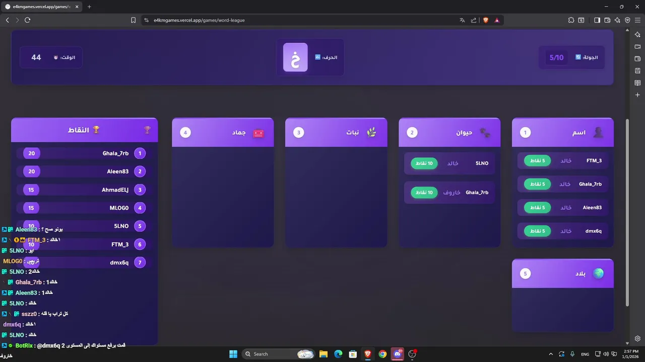Click the خاروف answer by Ghala_7rb
The image size is (645, 362).
(451, 193)
